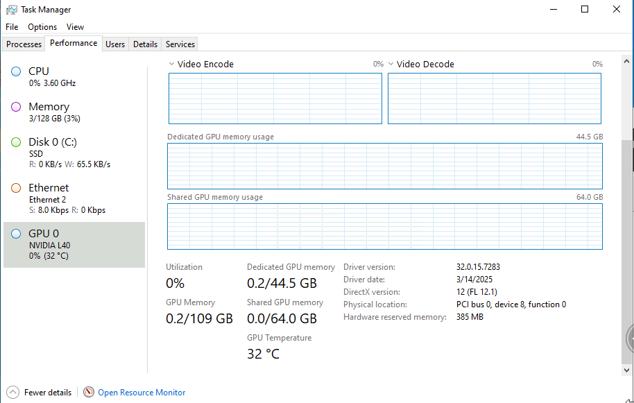The width and height of the screenshot is (634, 403).
Task: Collapse view with Fewer details arrow icon
Action: tap(12, 392)
